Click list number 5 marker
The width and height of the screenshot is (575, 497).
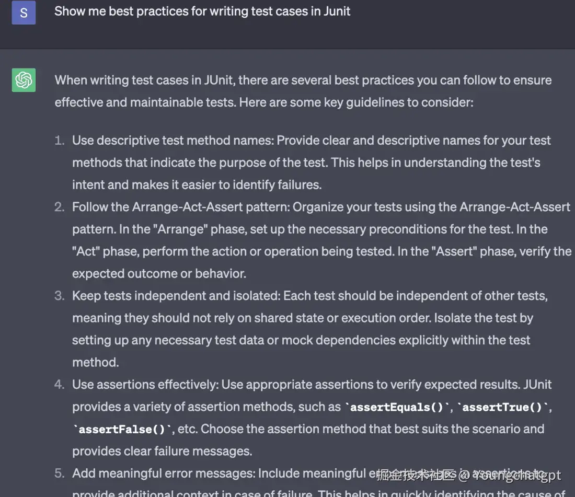[60, 473]
